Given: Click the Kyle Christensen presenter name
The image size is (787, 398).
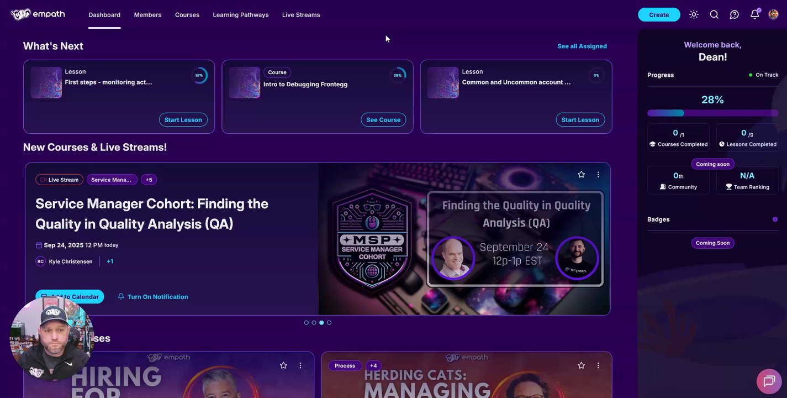Looking at the screenshot, I should pyautogui.click(x=71, y=261).
